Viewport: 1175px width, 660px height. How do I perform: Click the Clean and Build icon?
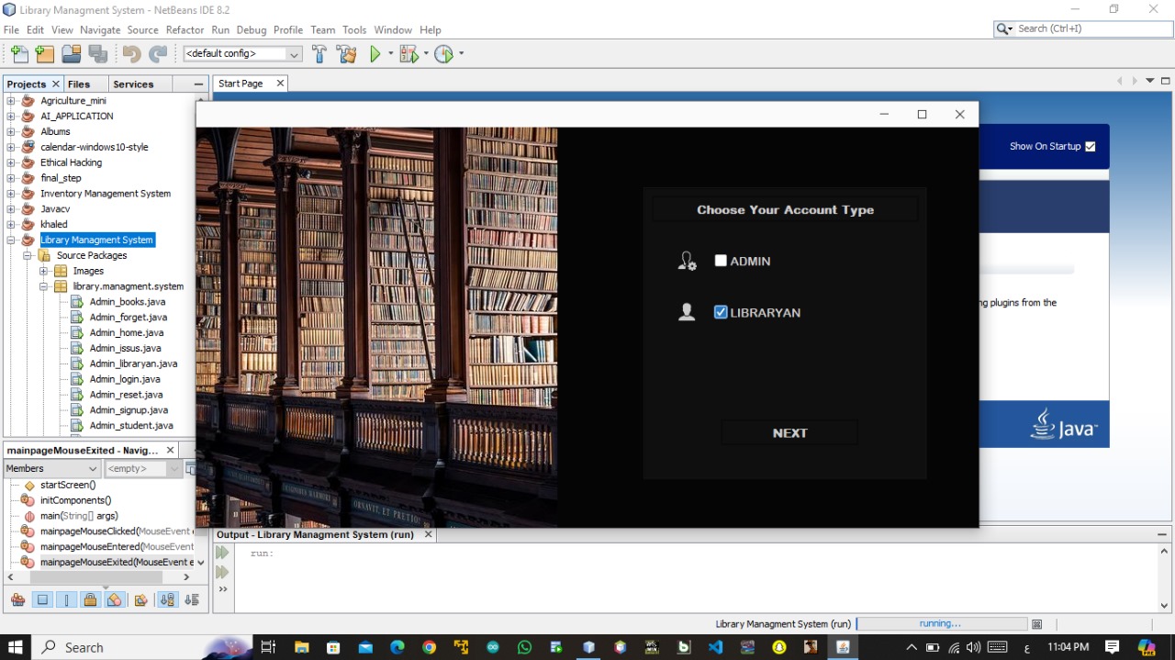[x=347, y=54]
